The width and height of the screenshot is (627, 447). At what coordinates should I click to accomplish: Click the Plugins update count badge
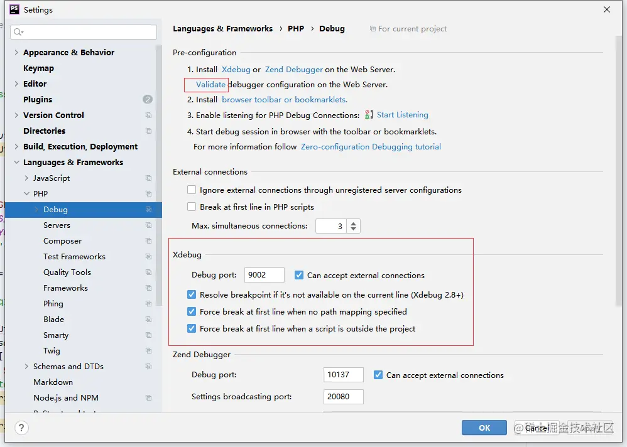coord(148,99)
